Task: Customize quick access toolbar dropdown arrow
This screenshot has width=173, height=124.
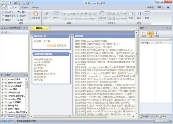Action: coord(33,3)
